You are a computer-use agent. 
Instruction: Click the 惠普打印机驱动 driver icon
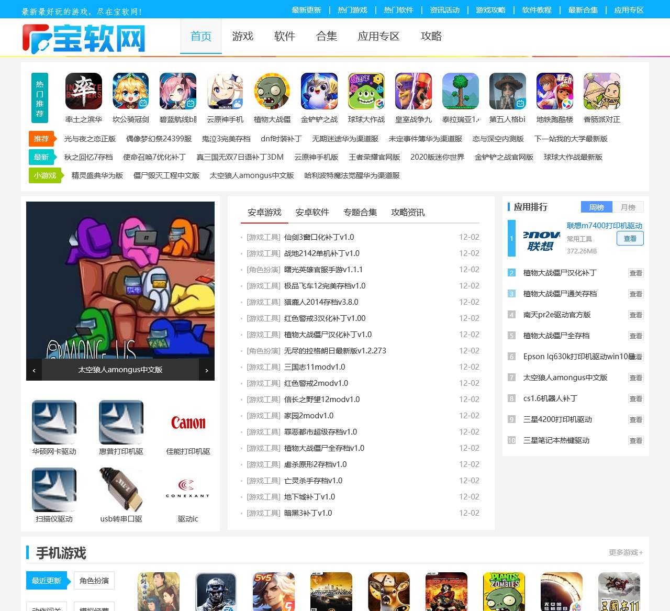[121, 422]
